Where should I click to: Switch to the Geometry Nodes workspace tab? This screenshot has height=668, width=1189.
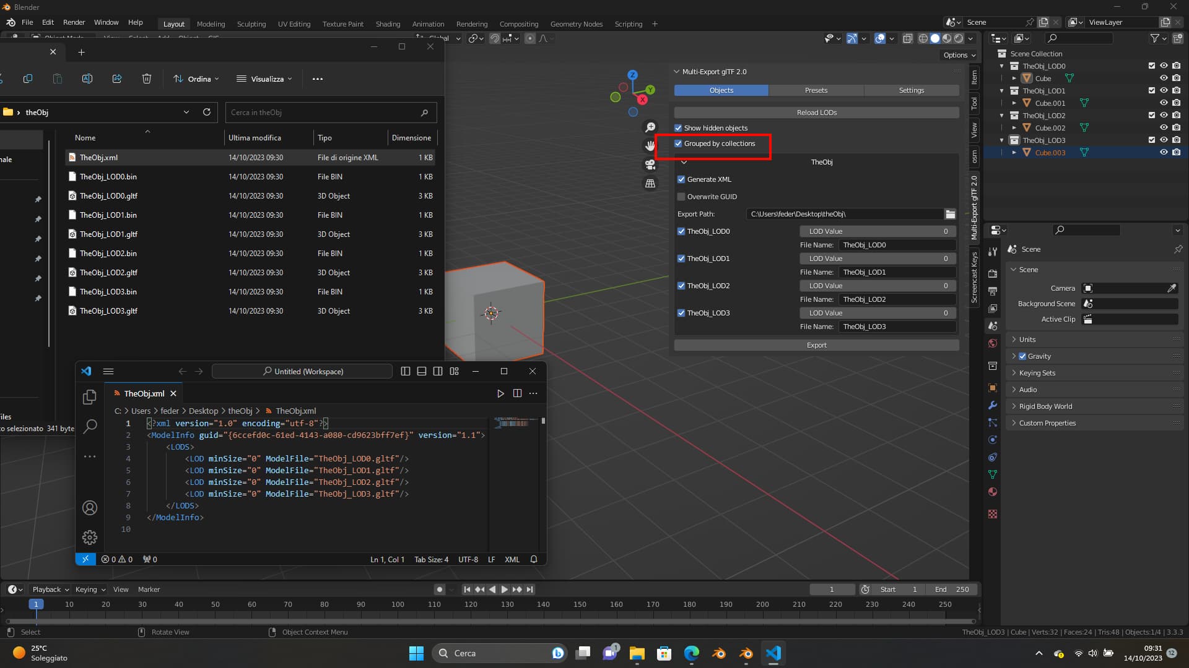(576, 24)
